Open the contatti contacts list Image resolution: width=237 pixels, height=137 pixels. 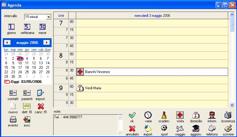(13, 93)
